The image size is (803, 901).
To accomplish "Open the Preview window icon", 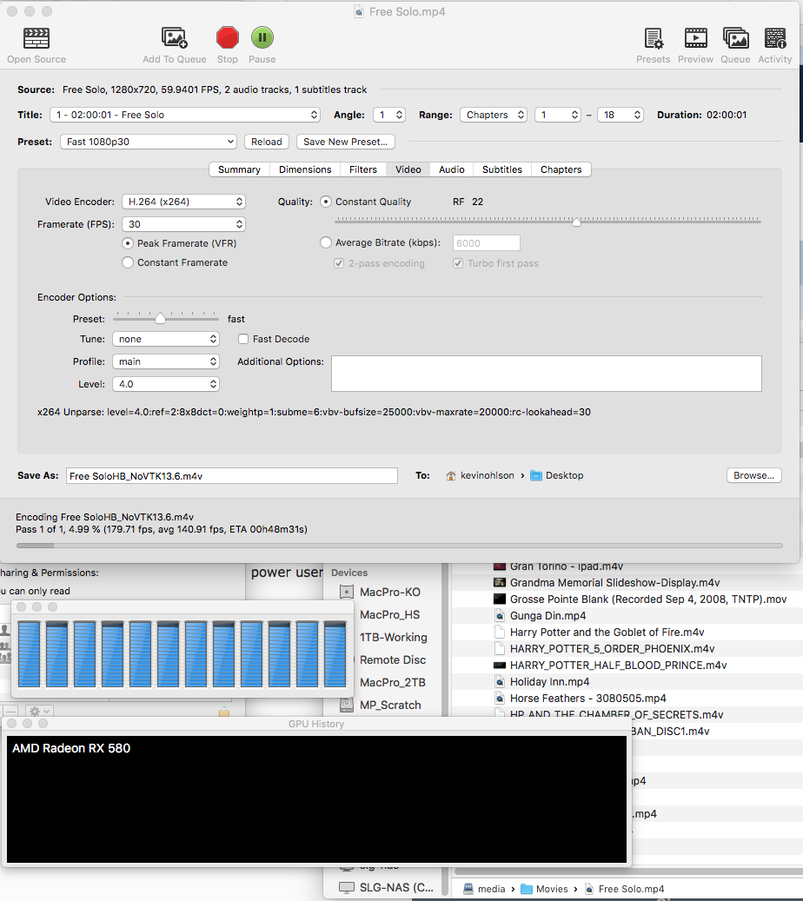I will [695, 38].
